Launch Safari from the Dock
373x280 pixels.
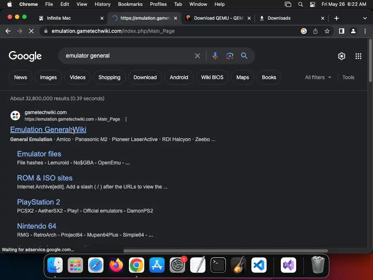coord(96,265)
